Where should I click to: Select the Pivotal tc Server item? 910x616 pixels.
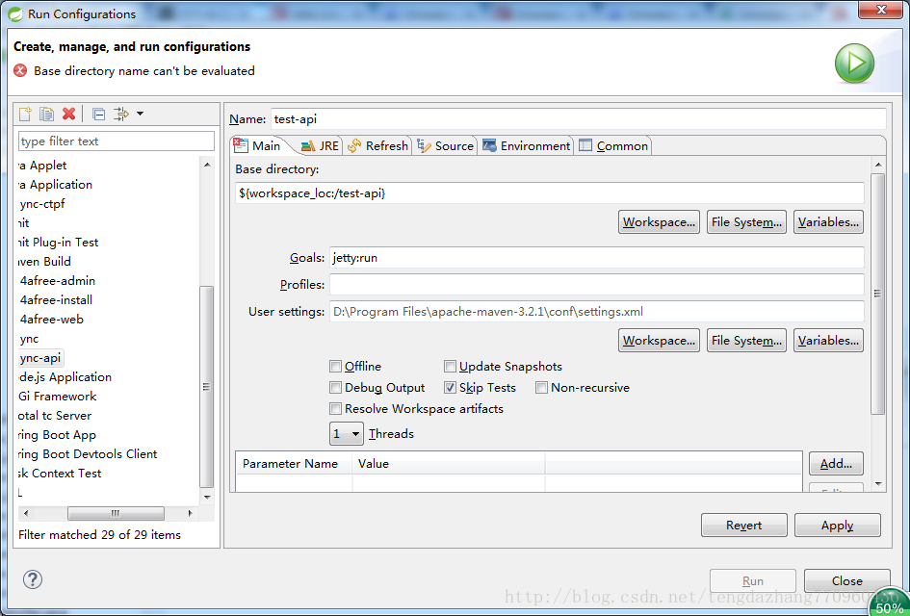pyautogui.click(x=55, y=416)
